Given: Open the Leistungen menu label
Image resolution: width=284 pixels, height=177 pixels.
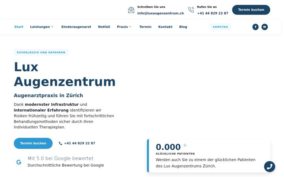Looking at the screenshot, I should 40,27.
